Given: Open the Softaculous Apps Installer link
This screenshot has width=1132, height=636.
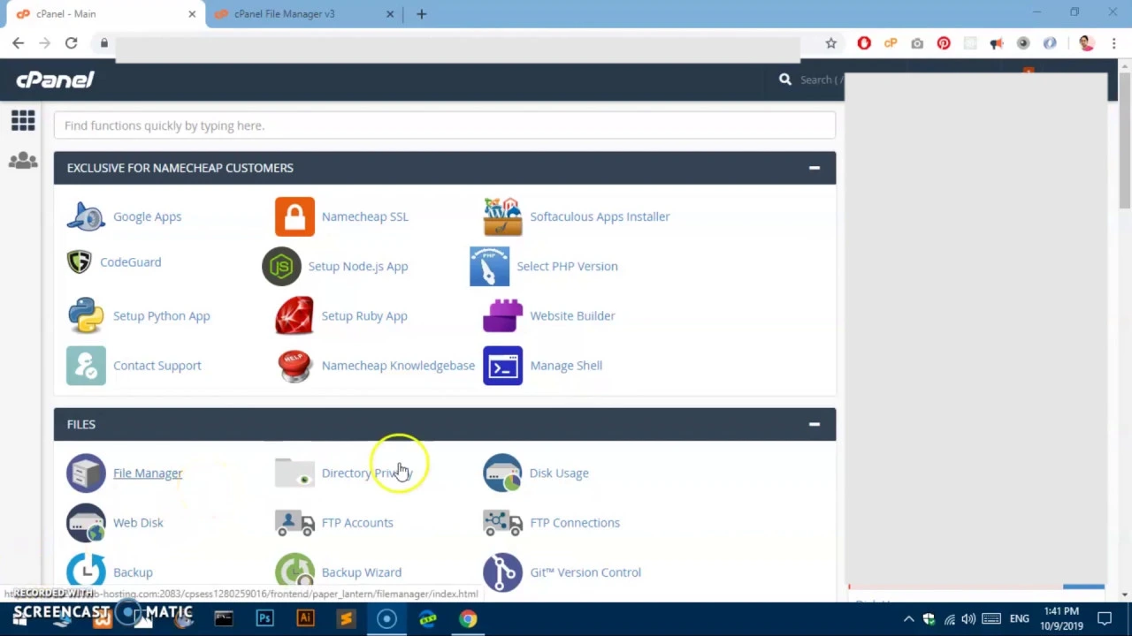Looking at the screenshot, I should coord(600,216).
